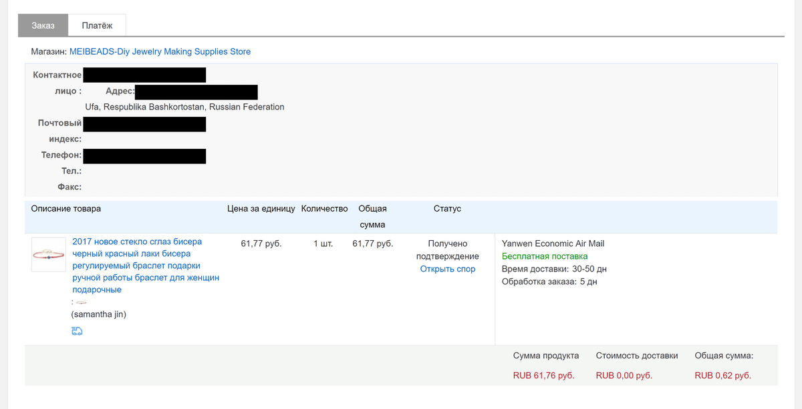Open the MEIBEADS-Diy Jewelry Making Supplies Store link

click(x=160, y=51)
